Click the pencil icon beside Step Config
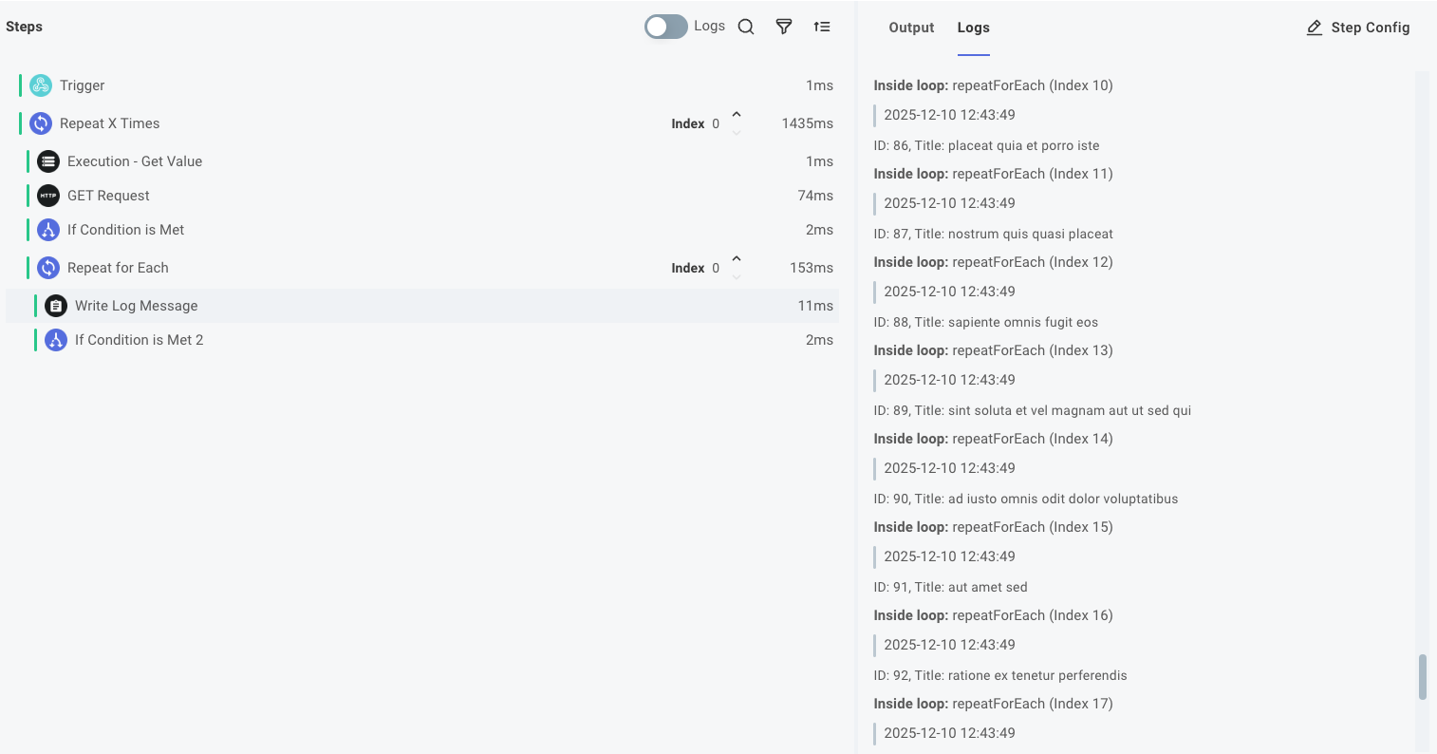 click(1315, 28)
